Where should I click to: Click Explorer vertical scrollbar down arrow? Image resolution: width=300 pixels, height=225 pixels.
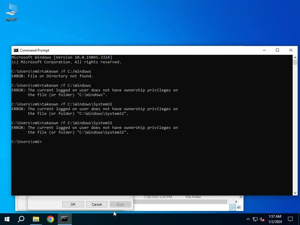pos(241,197)
